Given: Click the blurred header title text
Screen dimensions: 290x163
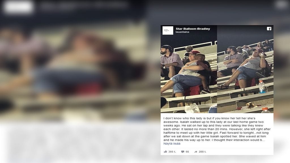Looking at the screenshot, I should [x=83, y=6].
